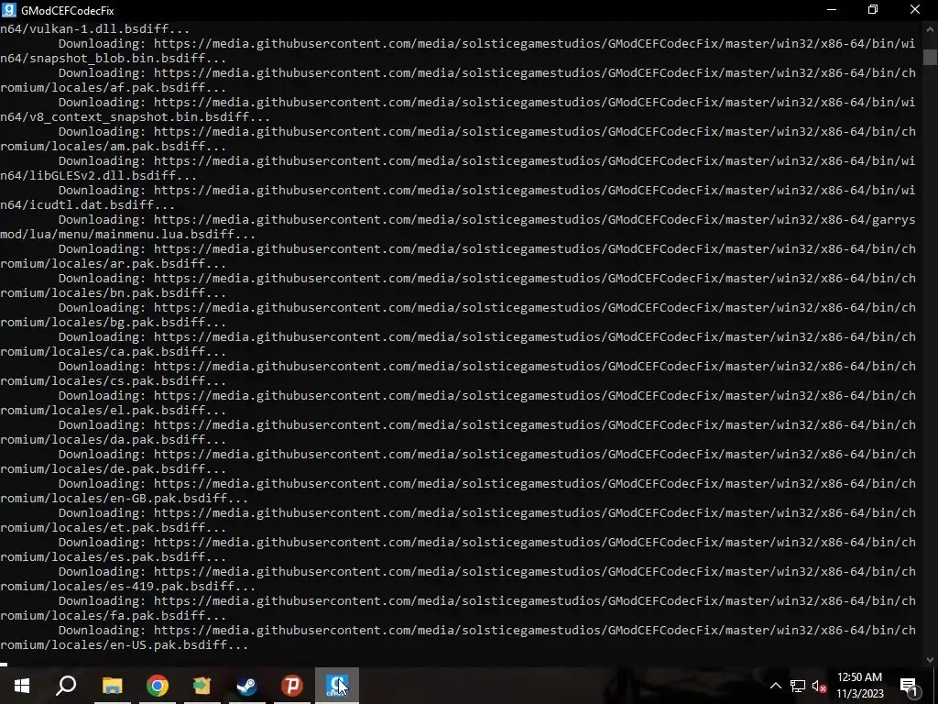Click the text 'romium/locales/cs.pak.bsdiff...'
The height and width of the screenshot is (704, 938).
pyautogui.click(x=113, y=380)
